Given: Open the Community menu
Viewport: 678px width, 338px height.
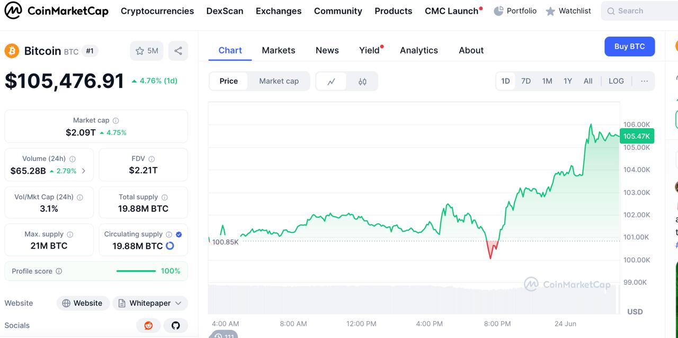Looking at the screenshot, I should click(x=338, y=11).
